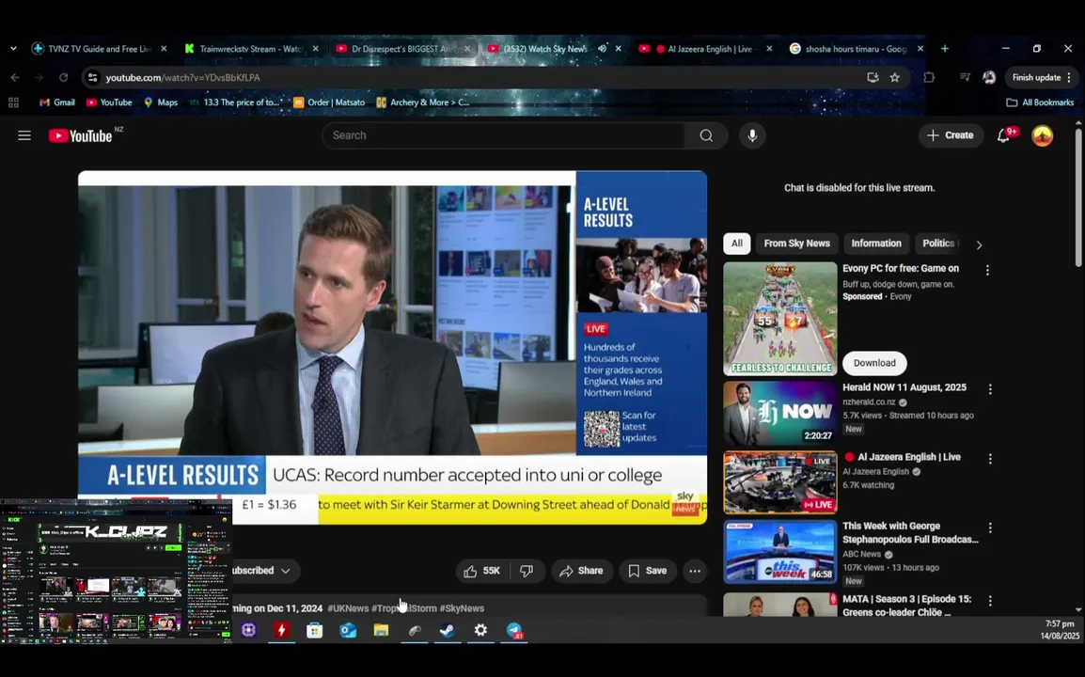Image resolution: width=1085 pixels, height=677 pixels.
Task: Click the install app icon in address bar
Action: click(x=873, y=77)
